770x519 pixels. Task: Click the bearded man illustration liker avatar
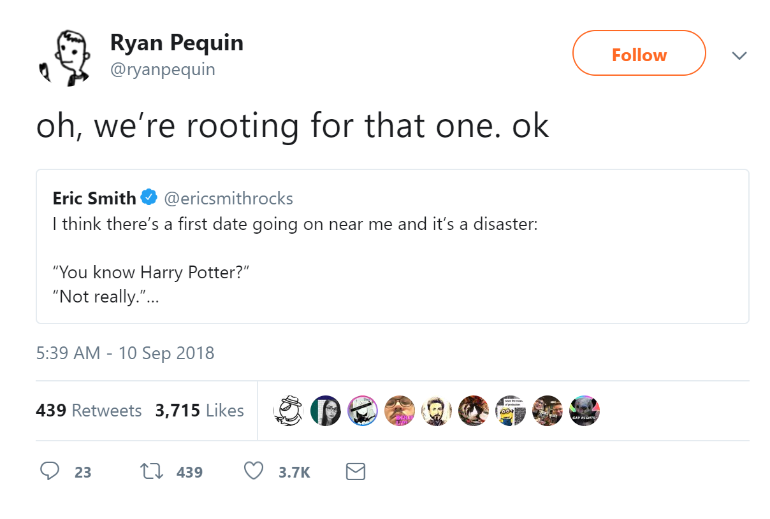click(x=437, y=411)
